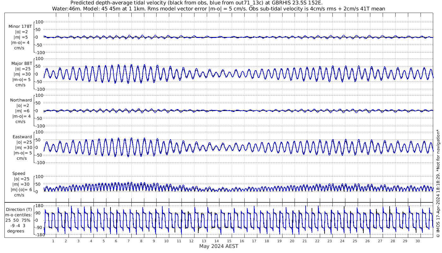Click date tick '27' on the x-axis
Viewport: 442px width, 253px height.
(x=380, y=241)
